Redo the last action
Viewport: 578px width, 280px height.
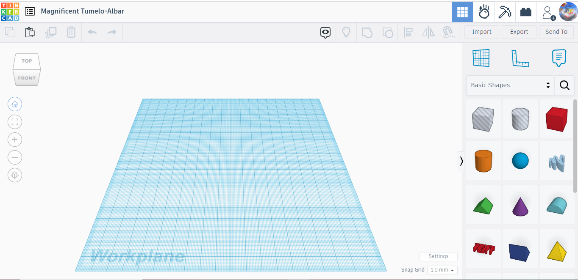(112, 32)
